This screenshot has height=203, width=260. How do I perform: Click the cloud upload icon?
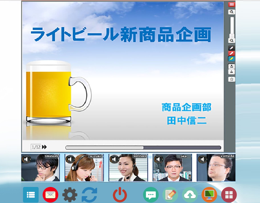click(190, 195)
